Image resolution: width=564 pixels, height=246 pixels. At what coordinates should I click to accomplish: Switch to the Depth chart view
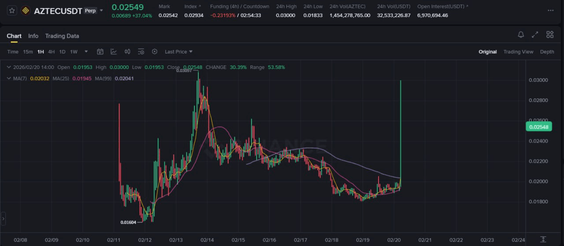pyautogui.click(x=547, y=52)
